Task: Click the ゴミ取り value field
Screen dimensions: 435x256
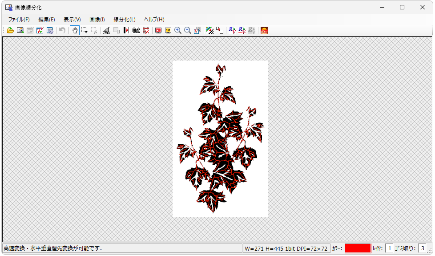Action: [x=422, y=248]
